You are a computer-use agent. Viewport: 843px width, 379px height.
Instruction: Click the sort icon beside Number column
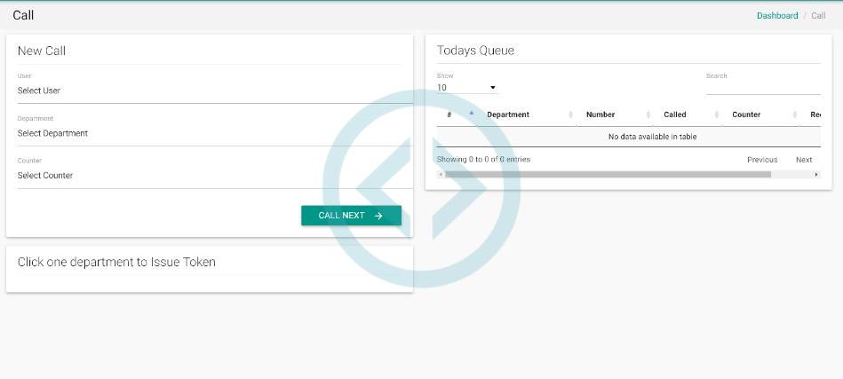[x=648, y=114]
